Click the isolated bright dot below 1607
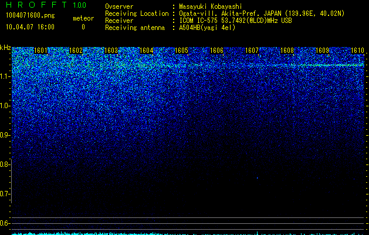Screen dimensions: 369x235 (x=257, y=178)
